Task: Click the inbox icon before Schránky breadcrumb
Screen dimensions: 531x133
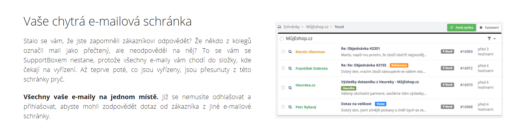Action: (x=280, y=27)
